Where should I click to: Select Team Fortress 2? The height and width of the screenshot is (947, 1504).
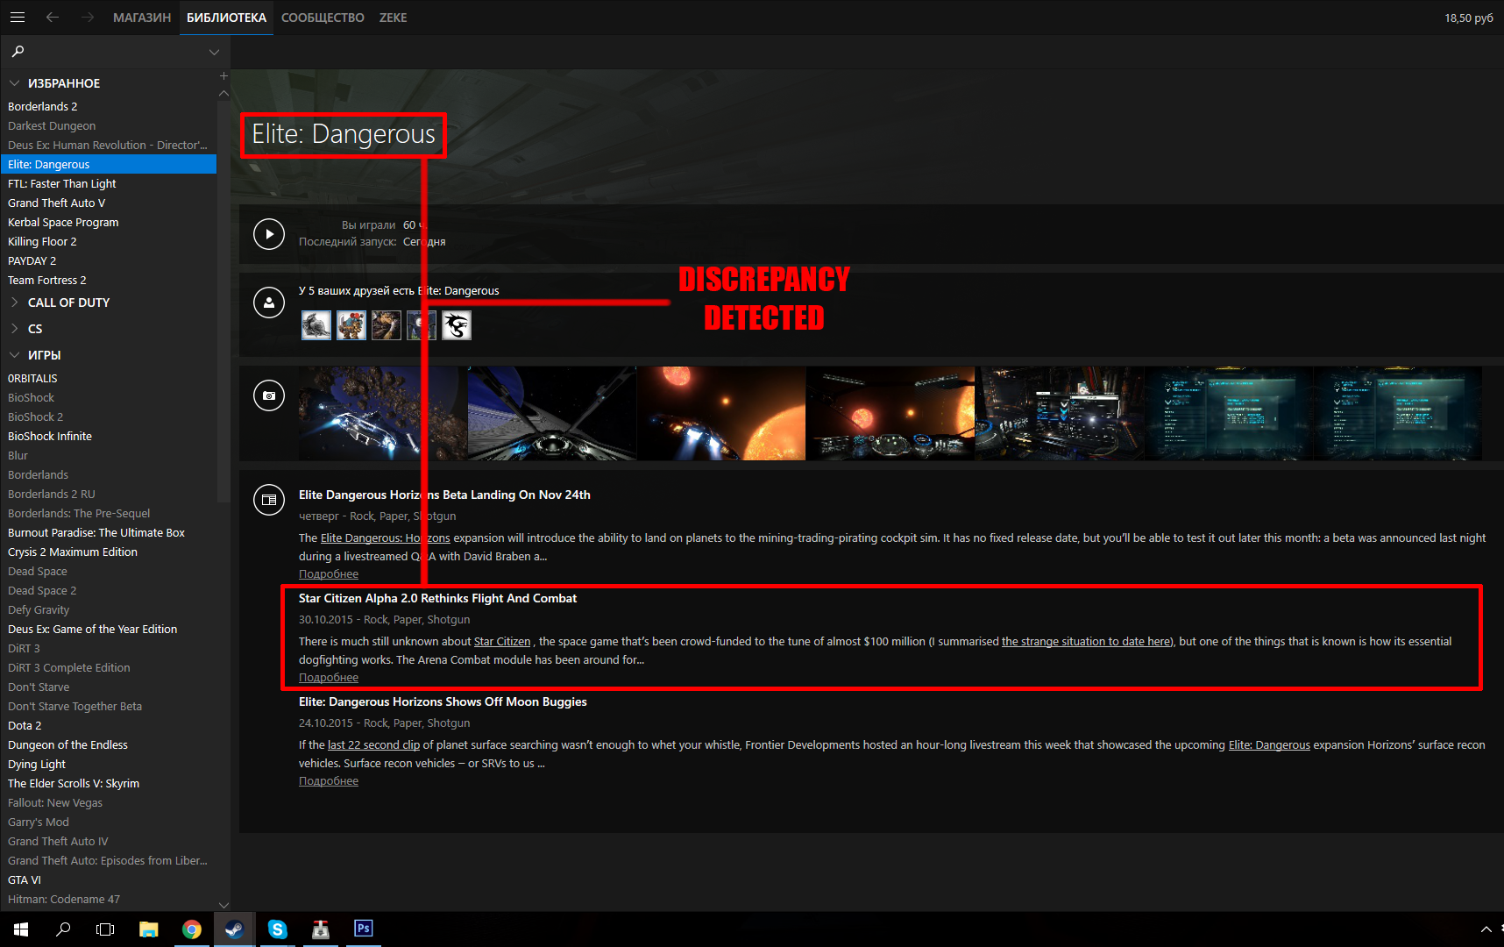click(108, 280)
